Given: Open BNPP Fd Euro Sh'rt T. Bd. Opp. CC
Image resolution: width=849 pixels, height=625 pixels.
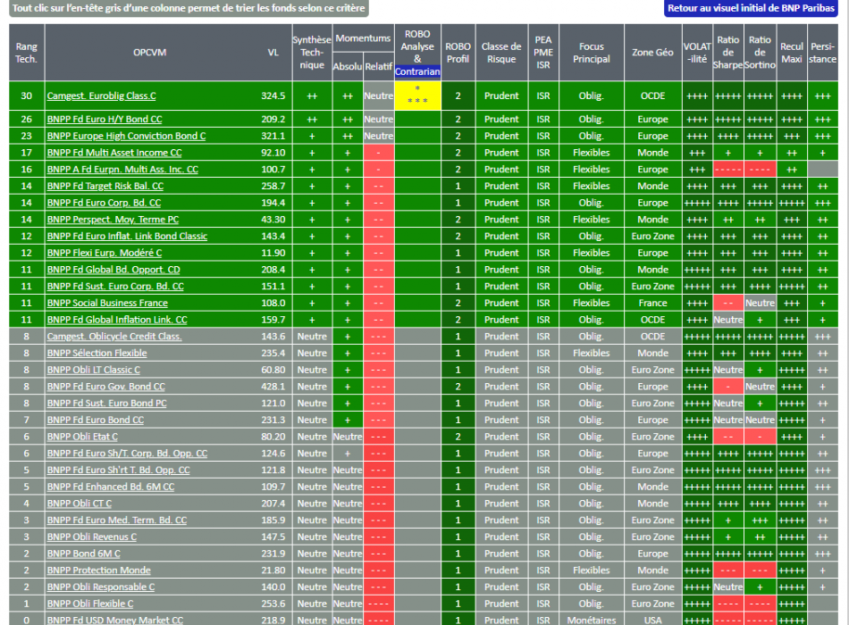Looking at the screenshot, I should click(119, 471).
